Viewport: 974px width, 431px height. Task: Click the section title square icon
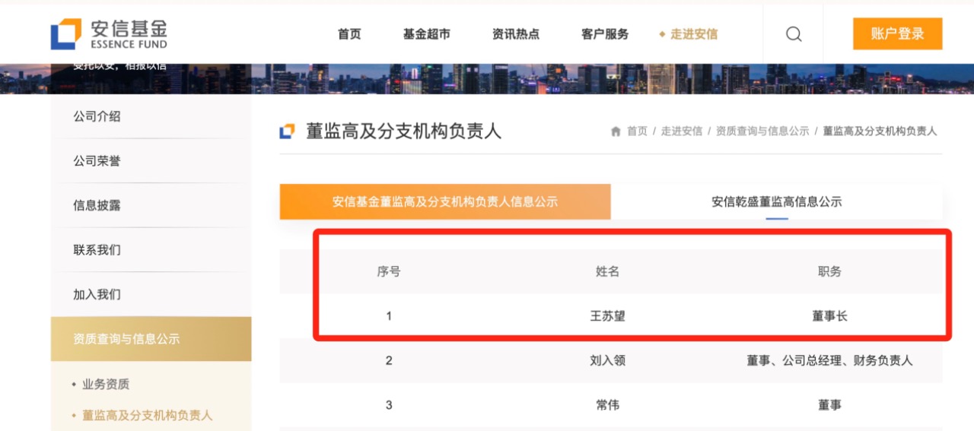pos(287,132)
